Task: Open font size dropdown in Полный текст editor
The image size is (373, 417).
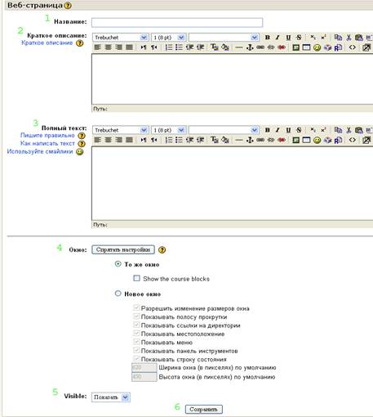Action: (x=168, y=130)
